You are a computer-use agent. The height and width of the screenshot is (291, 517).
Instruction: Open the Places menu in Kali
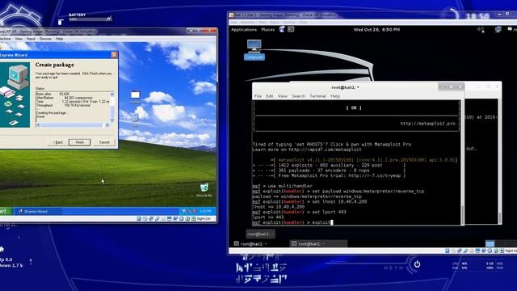pyautogui.click(x=267, y=30)
